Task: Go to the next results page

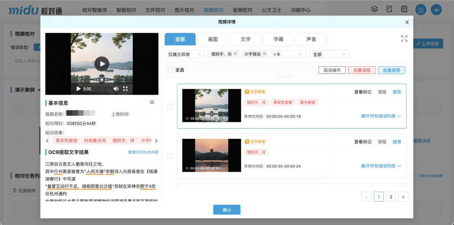Action: pyautogui.click(x=403, y=197)
